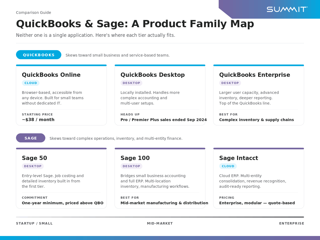Click the 'QuickBooks & Sage: A Product Family Map' title
The width and height of the screenshot is (320, 240).
tap(135, 24)
